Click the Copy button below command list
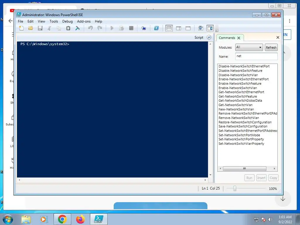 click(273, 178)
